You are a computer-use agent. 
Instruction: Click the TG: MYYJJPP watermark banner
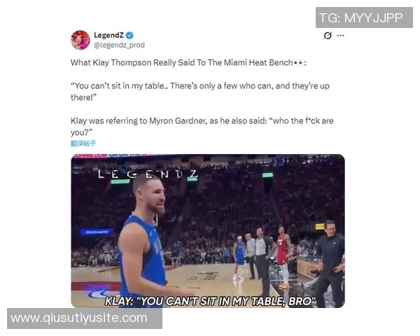click(364, 17)
